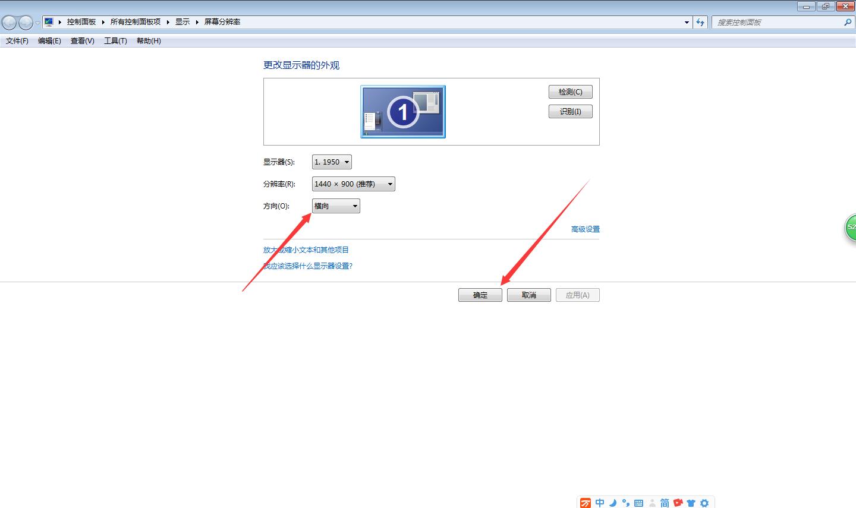Click the 检测(C) detect button
The height and width of the screenshot is (508, 856).
[571, 92]
